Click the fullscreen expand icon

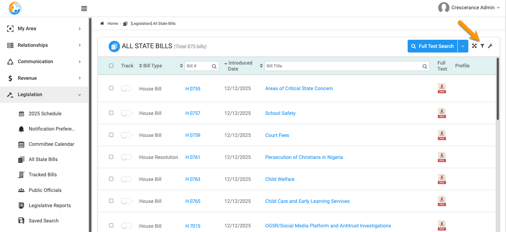pos(474,46)
